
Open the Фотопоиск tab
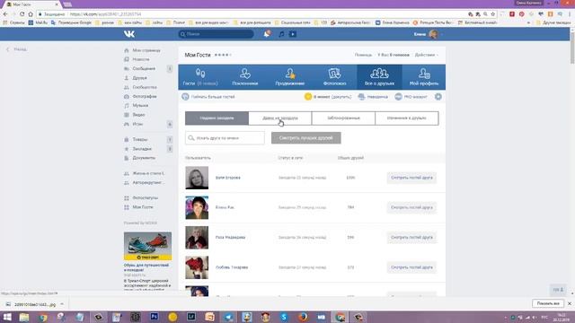pos(334,77)
